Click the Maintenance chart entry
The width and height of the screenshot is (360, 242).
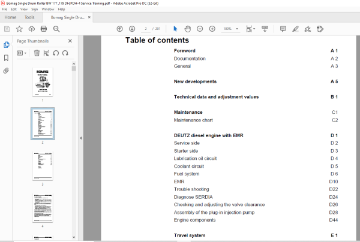[x=193, y=120]
